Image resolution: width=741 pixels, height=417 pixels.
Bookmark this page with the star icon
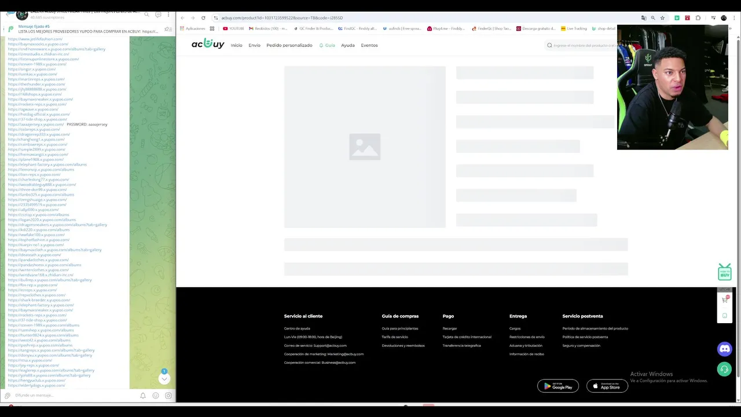click(x=662, y=18)
